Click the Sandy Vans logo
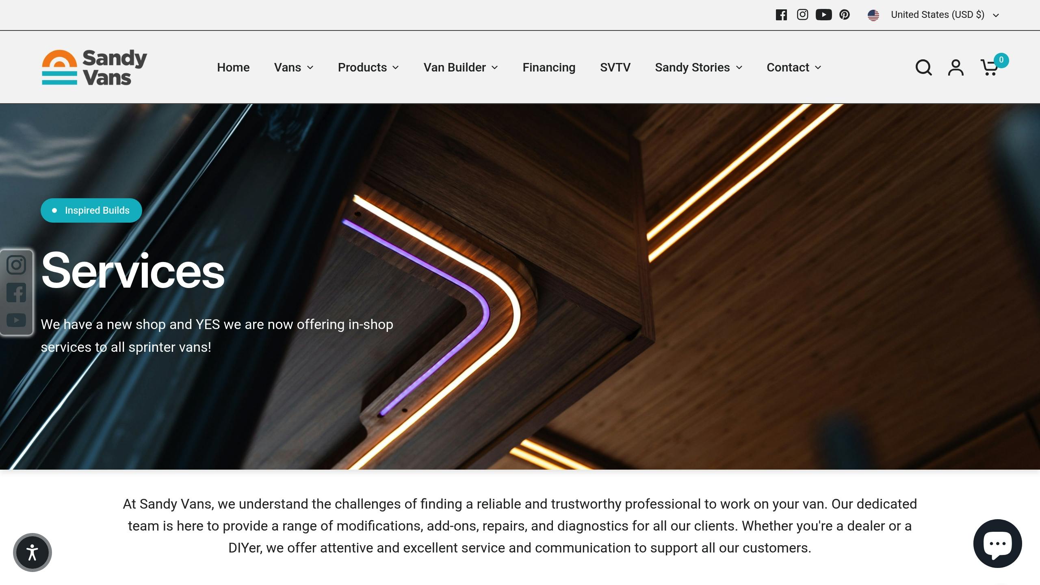The image size is (1040, 585). point(94,67)
